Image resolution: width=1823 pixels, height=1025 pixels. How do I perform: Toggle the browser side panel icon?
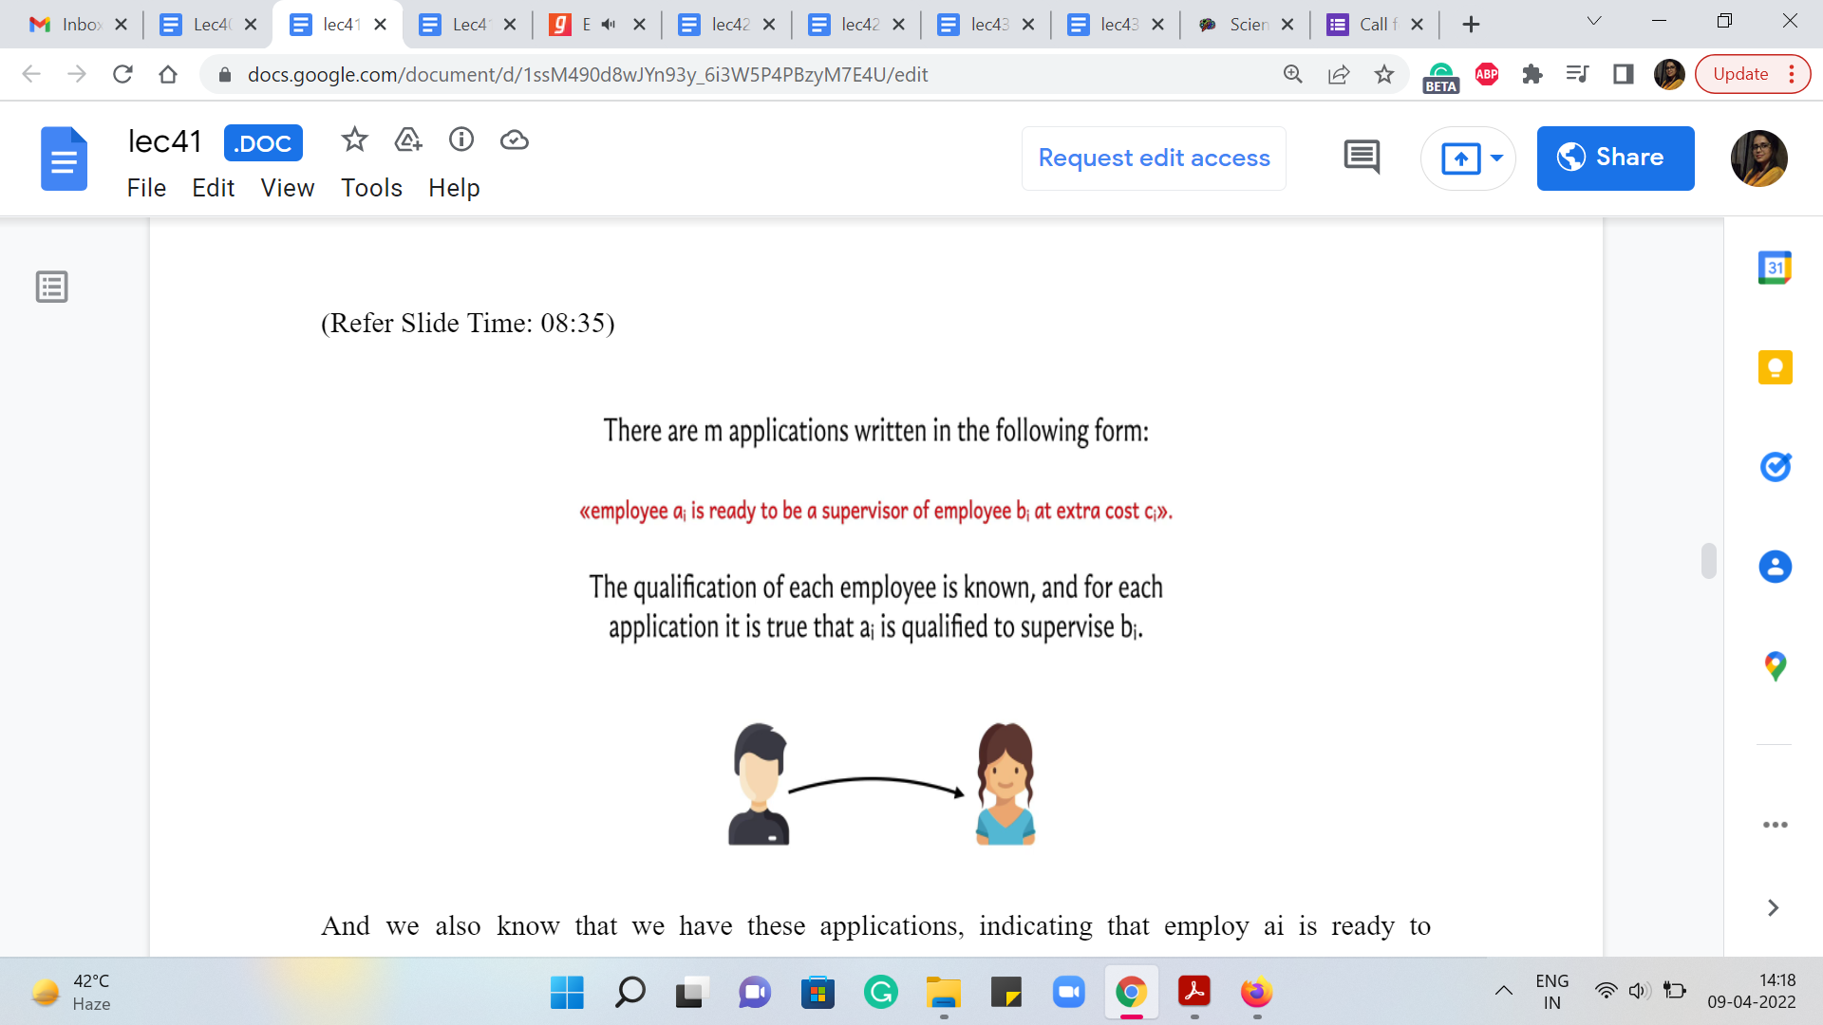pos(1623,74)
